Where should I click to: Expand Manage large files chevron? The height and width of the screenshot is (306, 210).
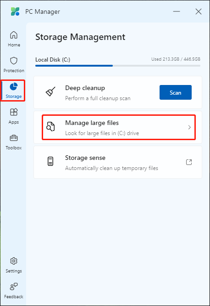[x=189, y=127]
